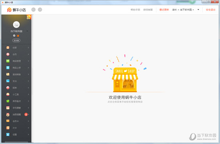Select the 手机橱窗 icon

click(8, 108)
